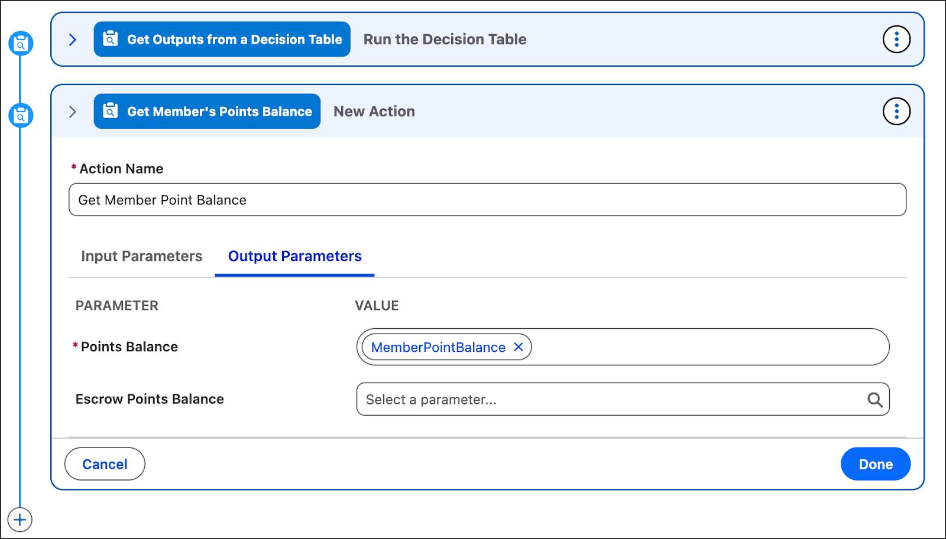Click into the Action Name text field
The image size is (946, 539).
tap(487, 200)
